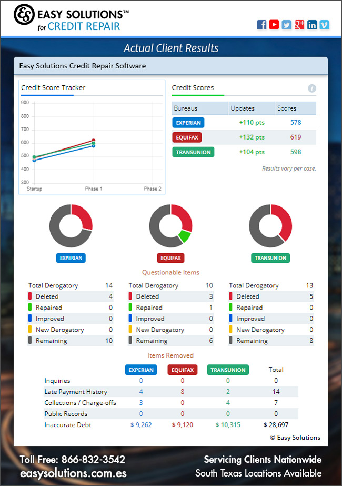
Task: Click the Phase 2 axis label
Action: click(153, 189)
